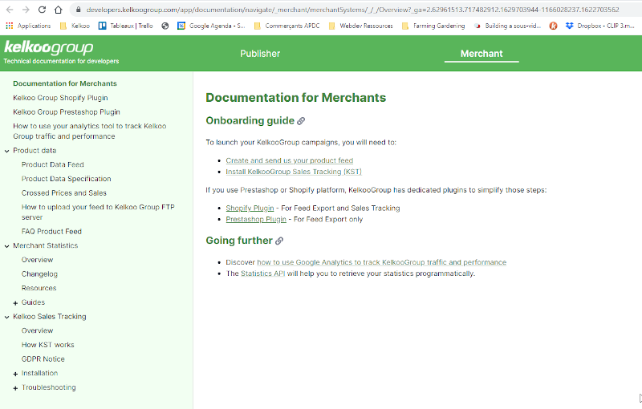
Task: Follow the Shopify Plugin link
Action: (x=250, y=209)
